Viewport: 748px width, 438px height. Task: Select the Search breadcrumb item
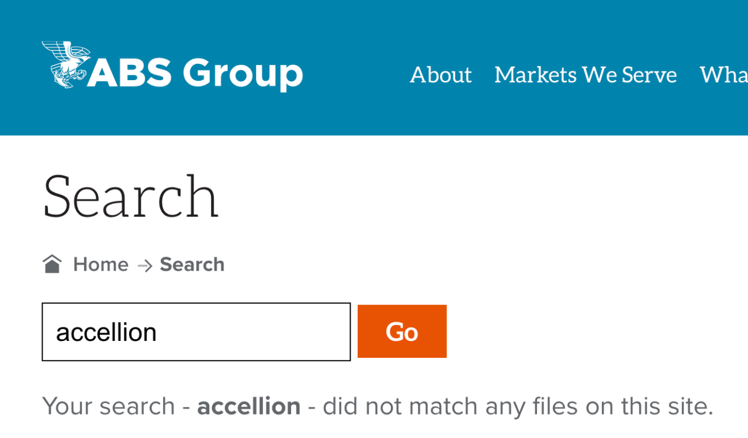[192, 264]
